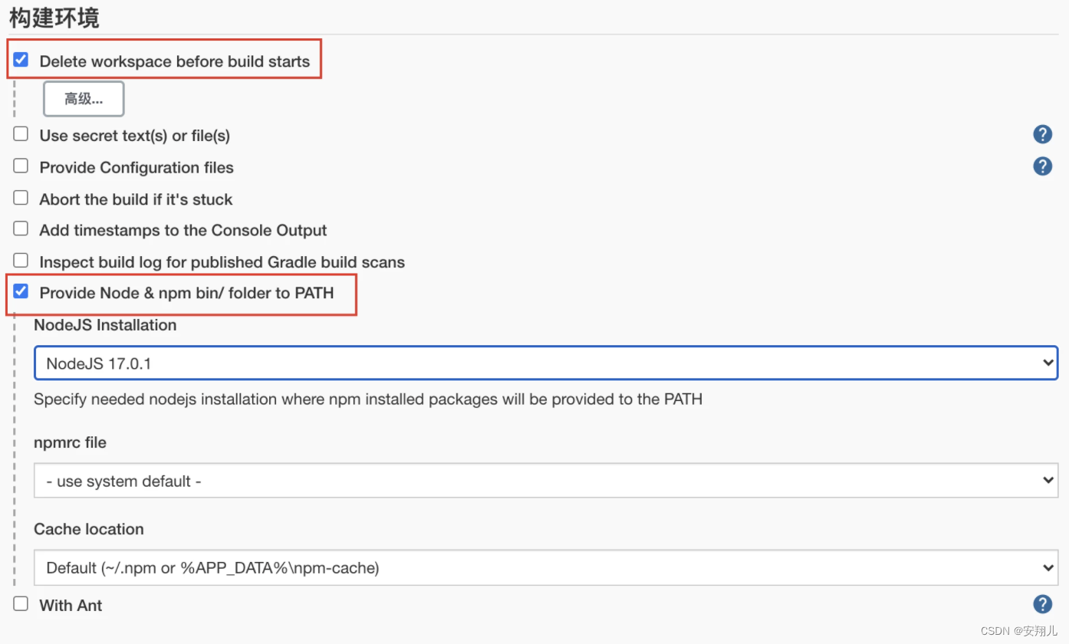Enable Inspect build log for Gradle build scans
The height and width of the screenshot is (644, 1069).
click(21, 261)
